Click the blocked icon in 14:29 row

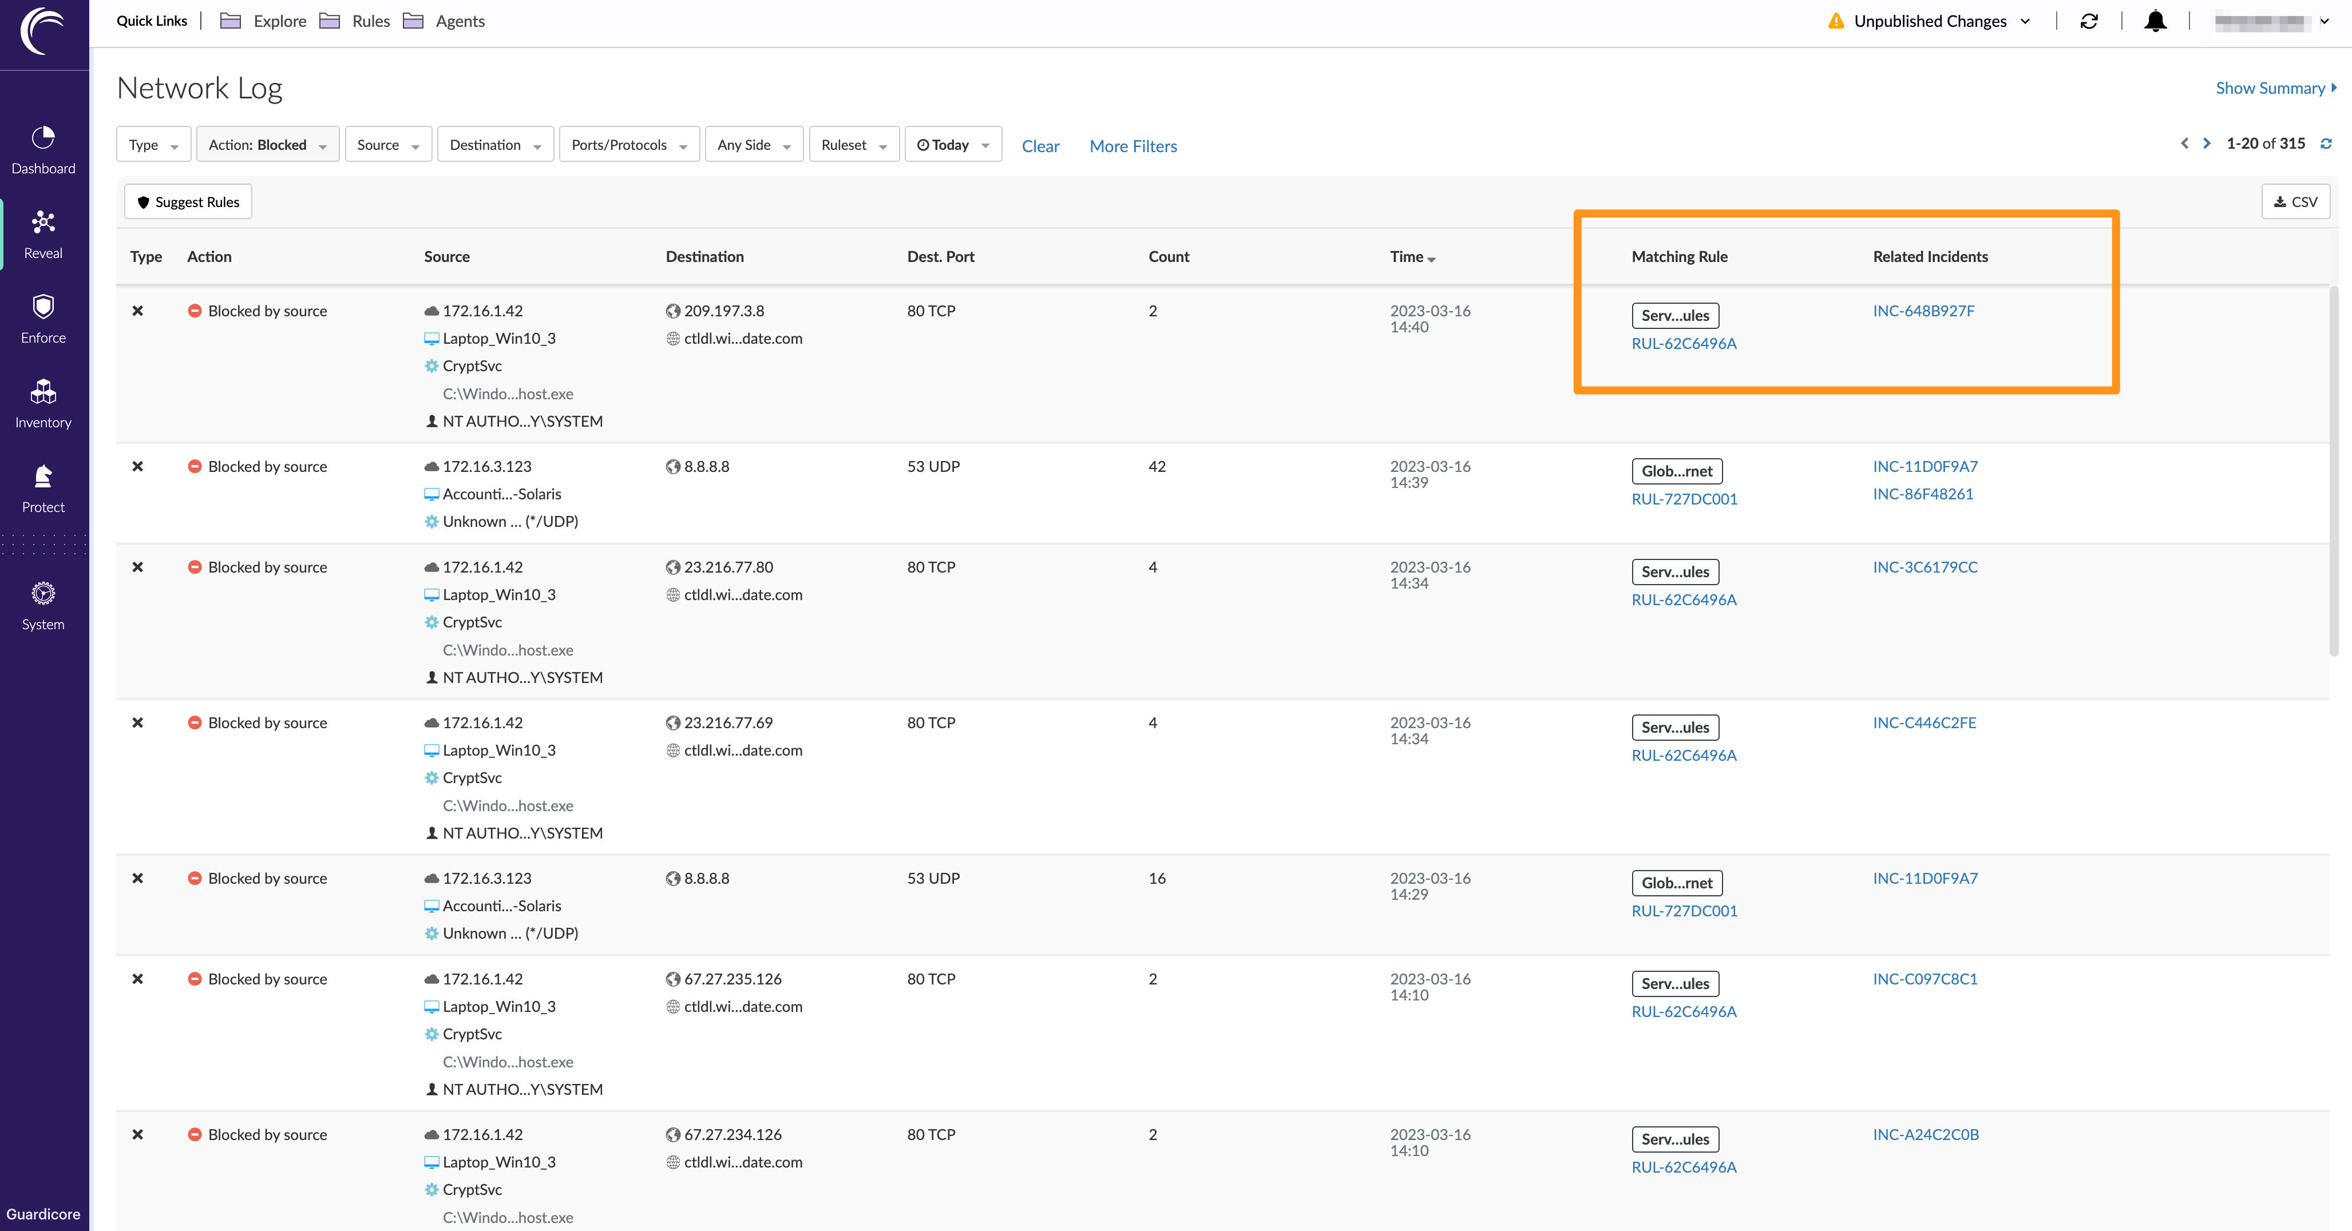[x=195, y=878]
